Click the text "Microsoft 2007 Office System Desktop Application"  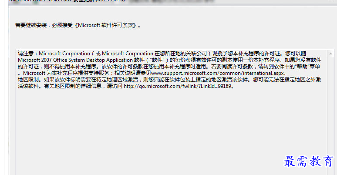click(75, 60)
